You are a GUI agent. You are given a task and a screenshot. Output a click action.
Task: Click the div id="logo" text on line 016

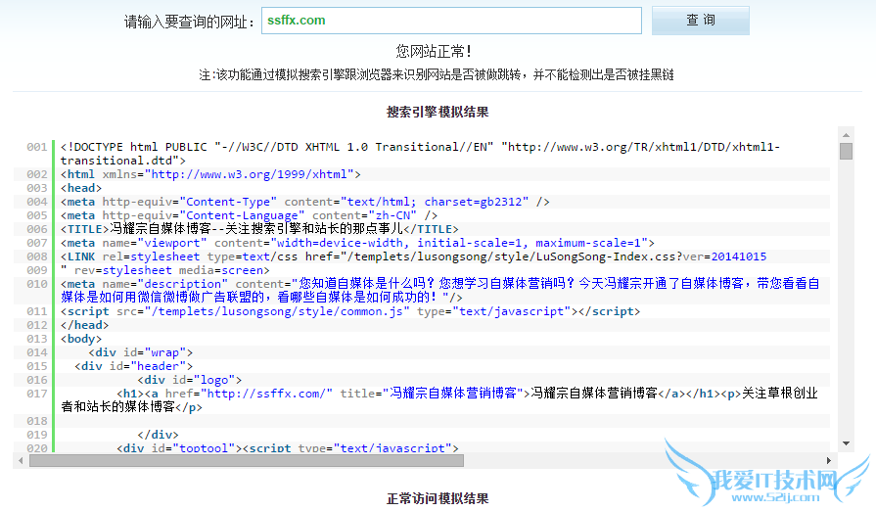point(189,380)
